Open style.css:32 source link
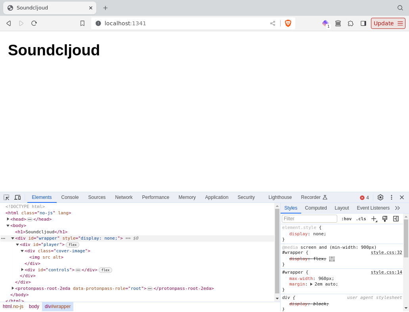 click(x=386, y=252)
